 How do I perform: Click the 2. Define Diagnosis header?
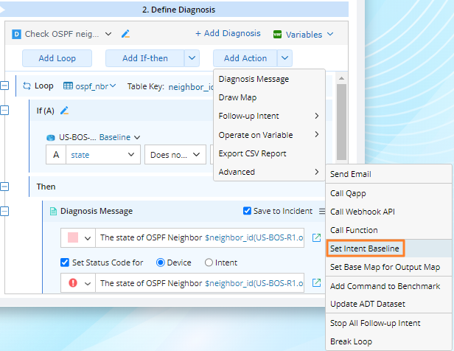click(x=178, y=10)
